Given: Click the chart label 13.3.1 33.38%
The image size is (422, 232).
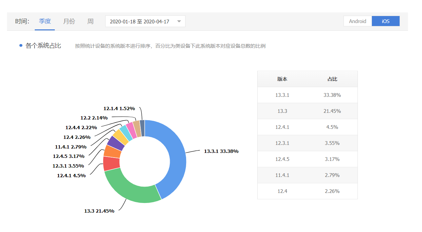Looking at the screenshot, I should 221,151.
